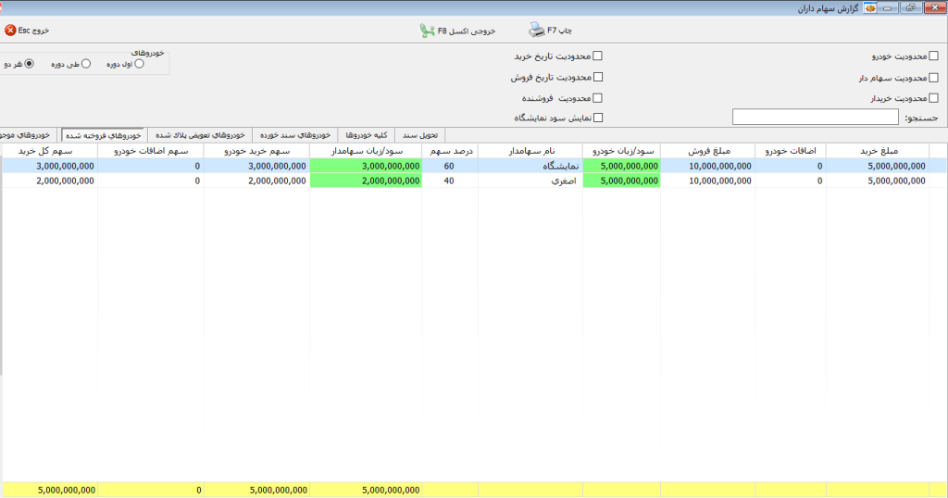Enable محدودیت فروشنده checkbox
Screen dimensions: 948x498
click(x=597, y=98)
